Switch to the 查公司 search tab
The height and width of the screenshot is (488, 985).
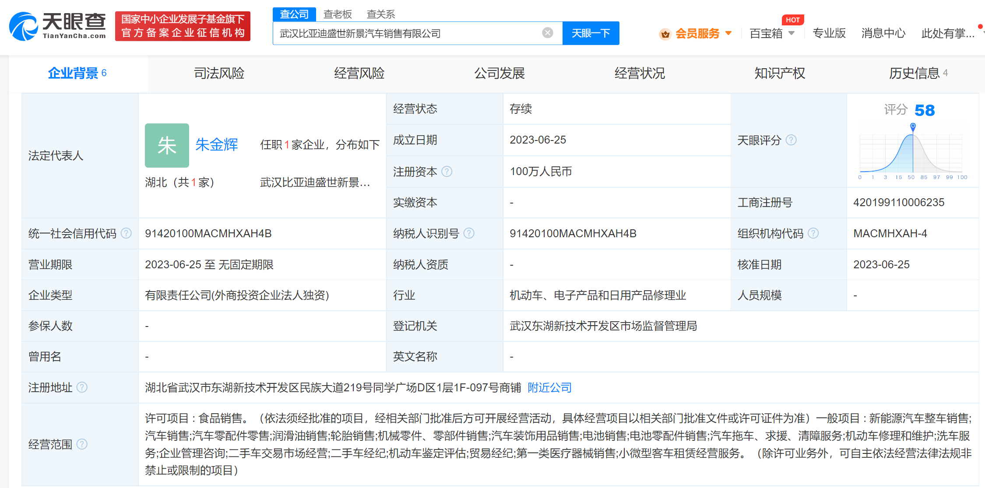pyautogui.click(x=294, y=14)
